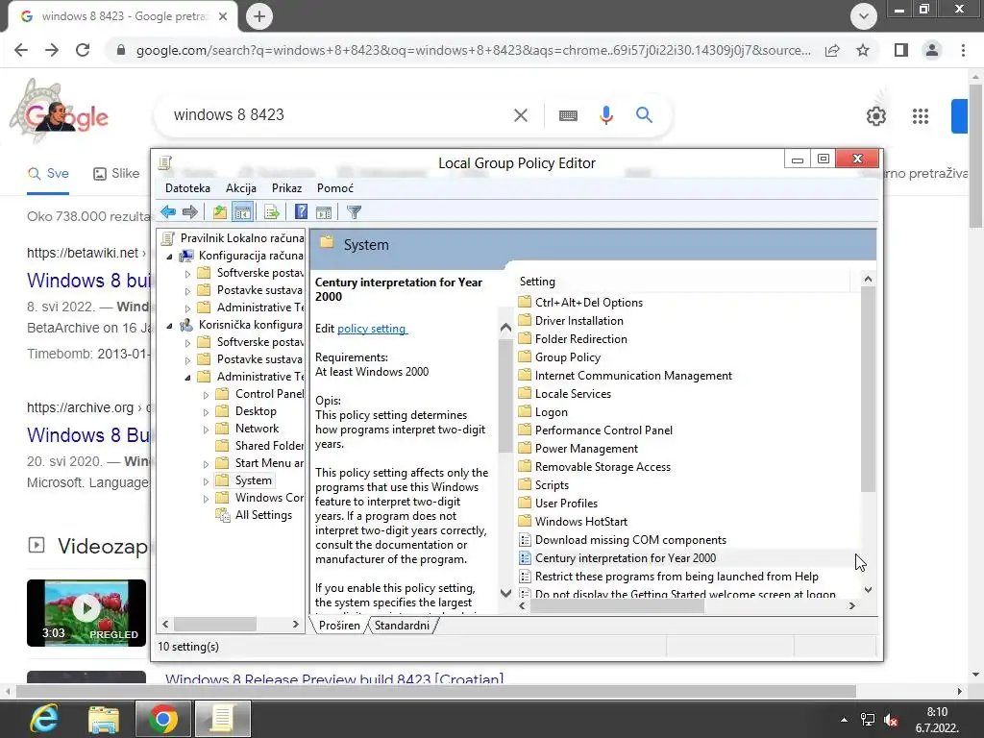Click the Back arrow in Policy Editor toolbar

click(x=168, y=212)
